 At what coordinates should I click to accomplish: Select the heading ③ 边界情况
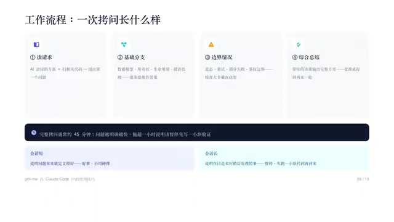[219, 57]
